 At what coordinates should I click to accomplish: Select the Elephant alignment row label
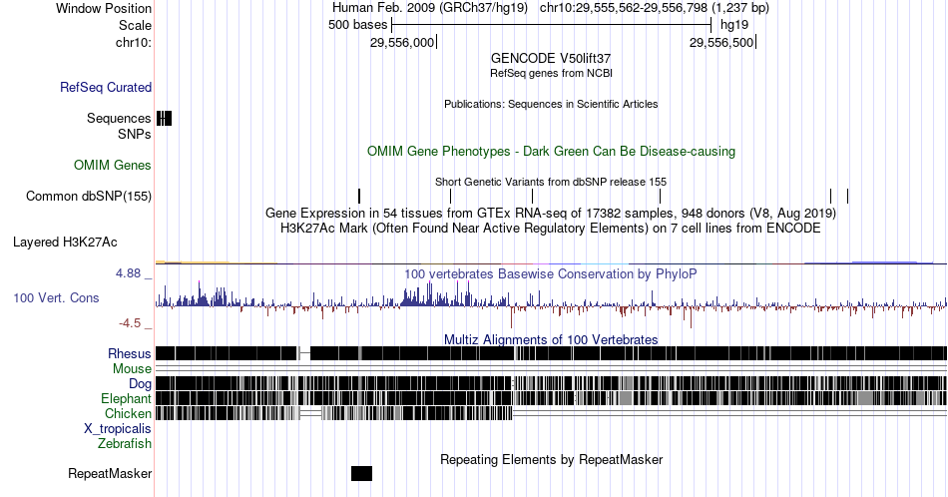126,398
